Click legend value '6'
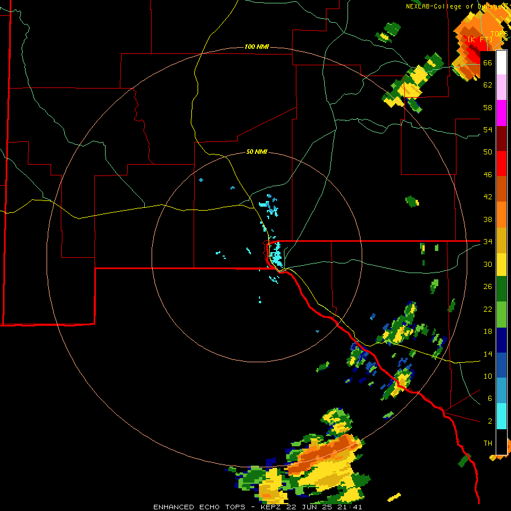The width and height of the screenshot is (511, 511). coord(490,398)
